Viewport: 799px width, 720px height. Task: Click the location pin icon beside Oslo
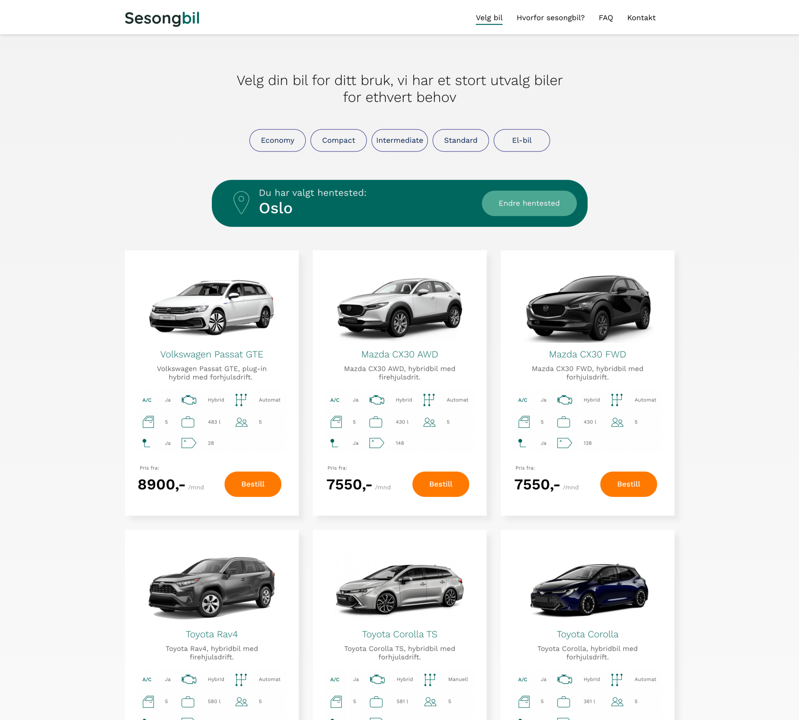coord(241,203)
